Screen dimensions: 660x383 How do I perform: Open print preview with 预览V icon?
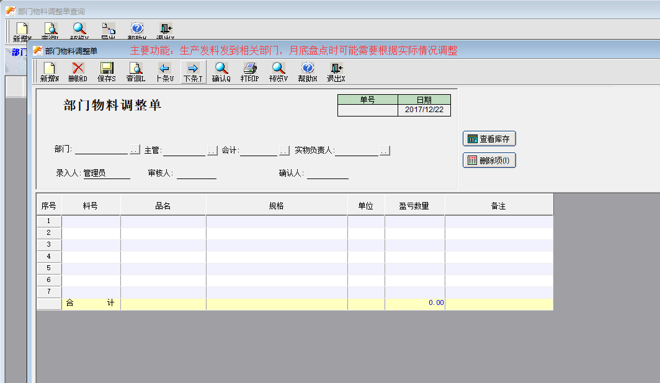[279, 72]
